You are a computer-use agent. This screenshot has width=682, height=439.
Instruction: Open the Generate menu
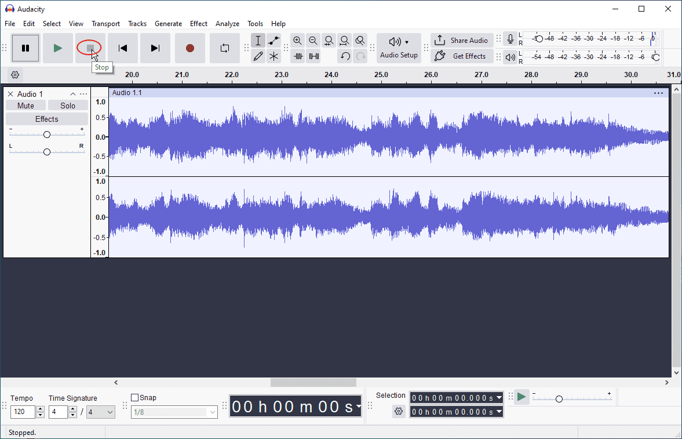(x=169, y=24)
